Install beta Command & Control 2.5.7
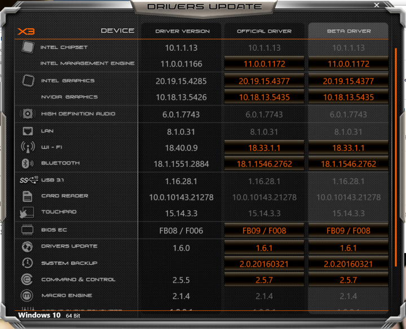This screenshot has height=329, width=406. 348,280
